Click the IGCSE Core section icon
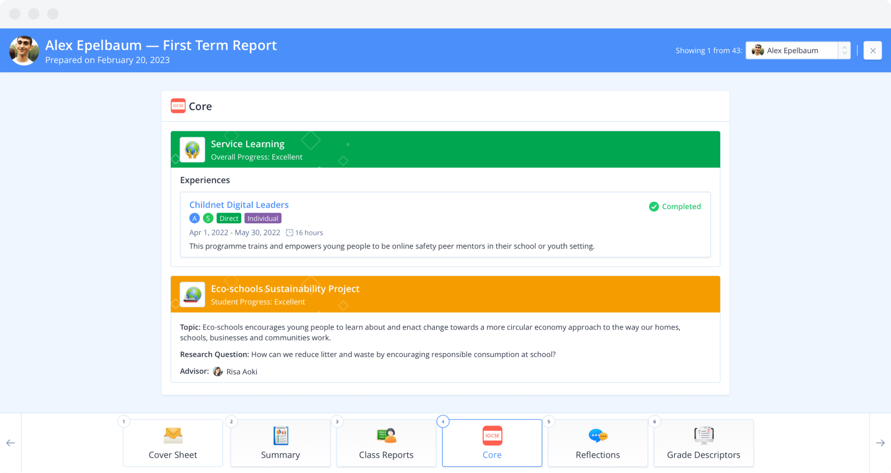891x473 pixels. [x=178, y=106]
